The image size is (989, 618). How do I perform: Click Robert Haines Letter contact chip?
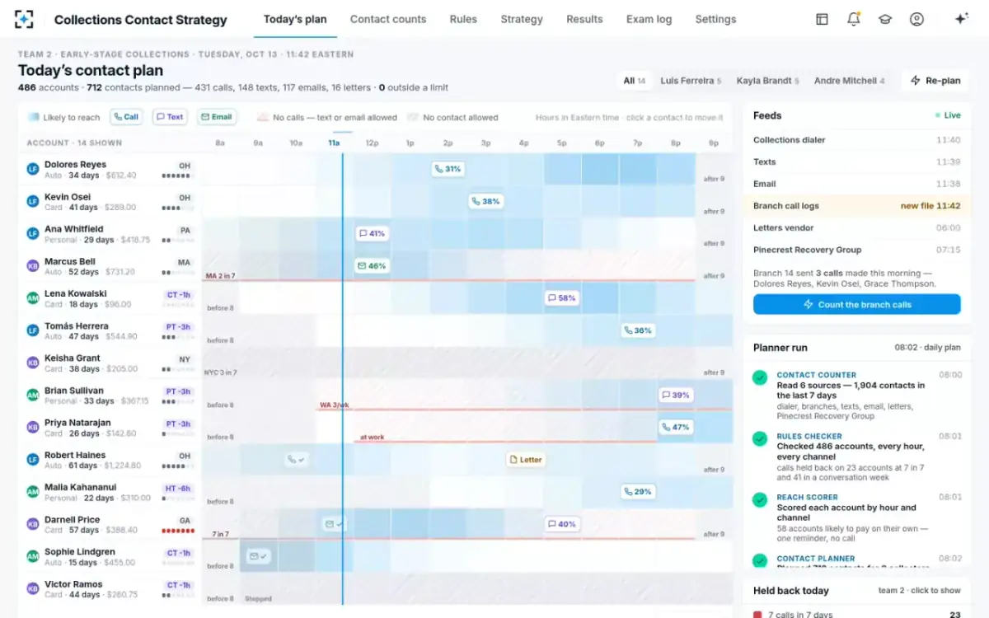[526, 460]
